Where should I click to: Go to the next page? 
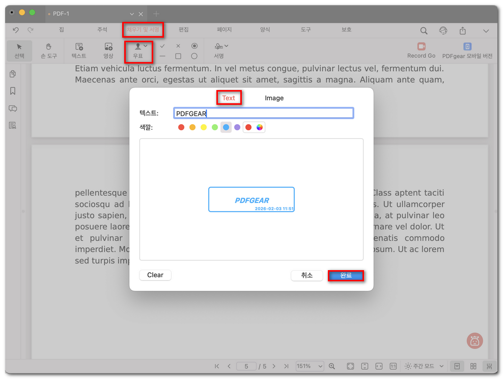coord(274,366)
